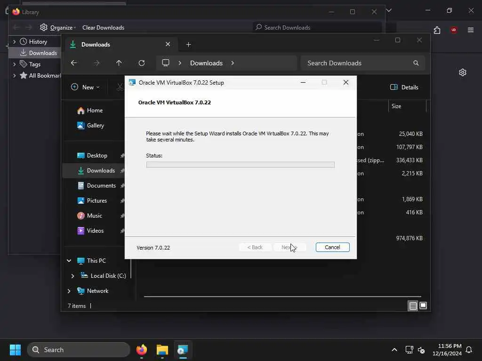
Task: Open the taskbar clock and date
Action: click(447, 350)
